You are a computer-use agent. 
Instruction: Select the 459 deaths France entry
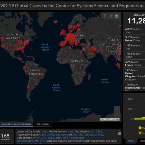tap(134, 63)
